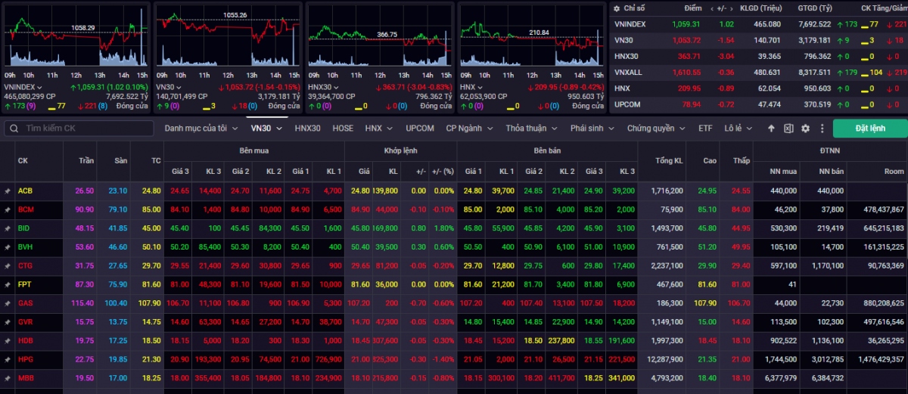Open the ACB ticker symbol
Viewport: 908px width, 394px height.
25,191
